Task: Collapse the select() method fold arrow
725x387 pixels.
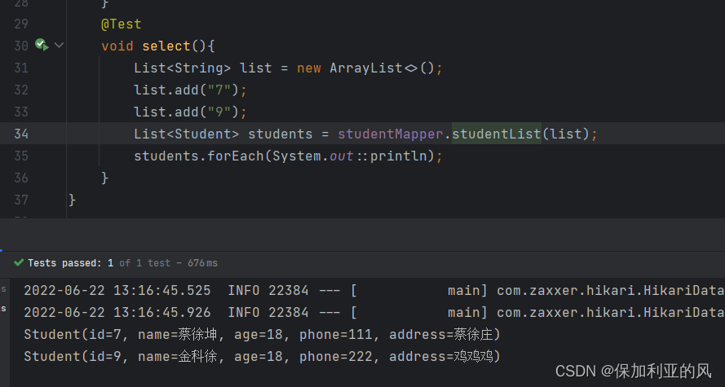Action: coord(59,46)
